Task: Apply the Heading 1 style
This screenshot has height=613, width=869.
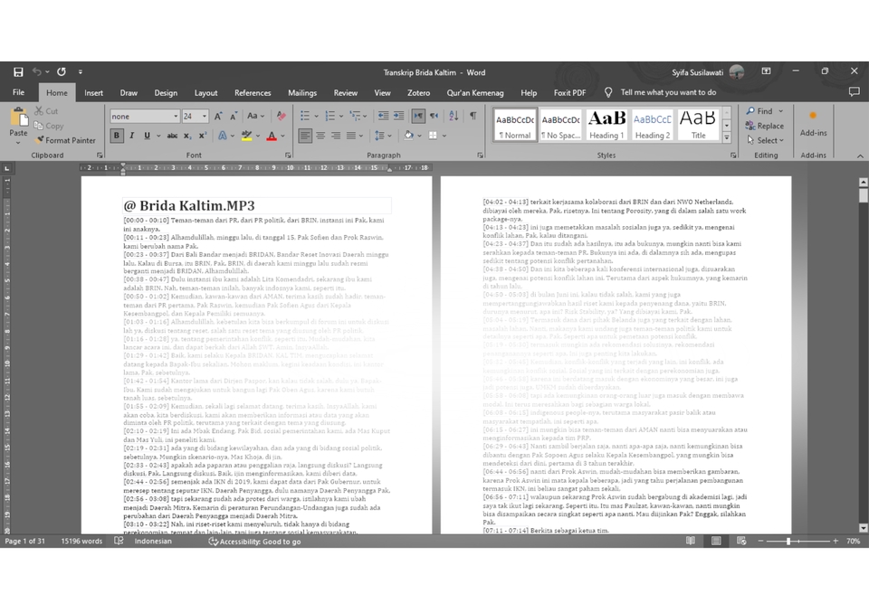Action: coord(606,125)
